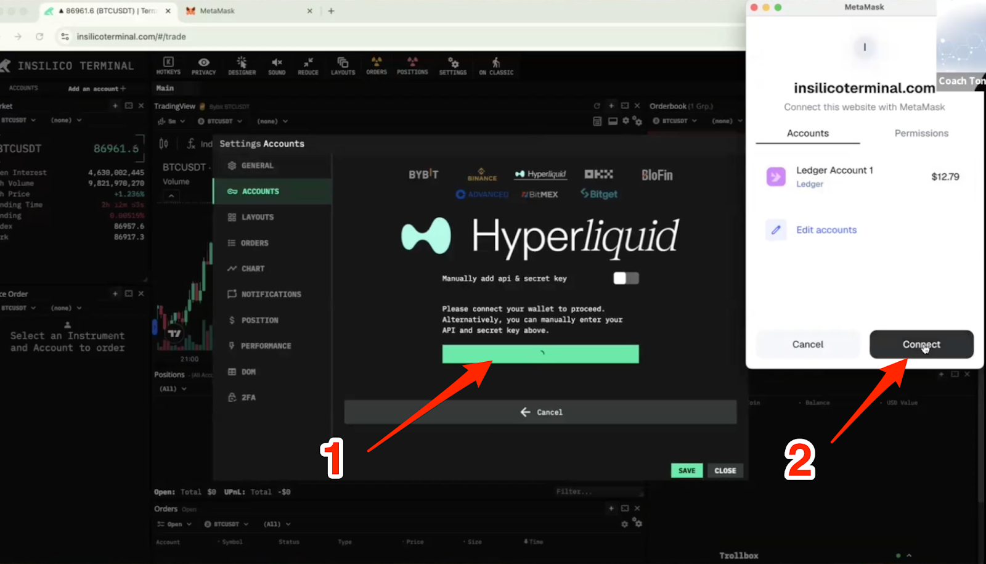986x564 pixels.
Task: Choose the BitMEX exchange logo
Action: coord(540,194)
